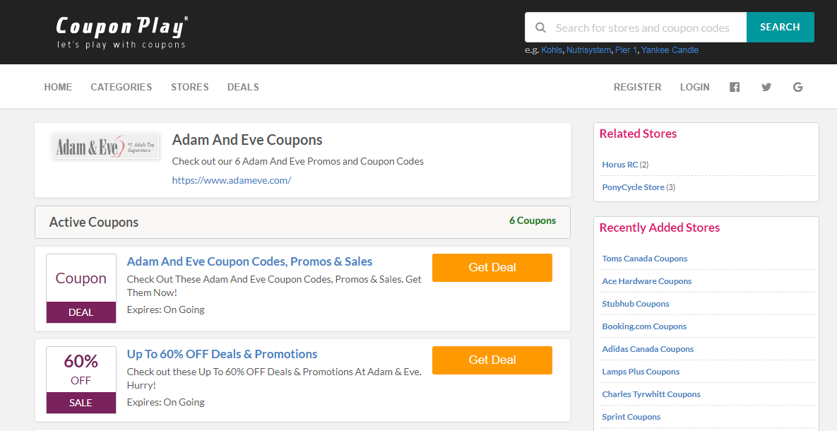Image resolution: width=837 pixels, height=431 pixels.
Task: Open 'Up To 60% OFF Deals & Promotions' title
Action: pyautogui.click(x=222, y=354)
